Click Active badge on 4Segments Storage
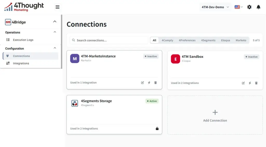Image resolution: width=266 pixels, height=147 pixels. pos(152,101)
